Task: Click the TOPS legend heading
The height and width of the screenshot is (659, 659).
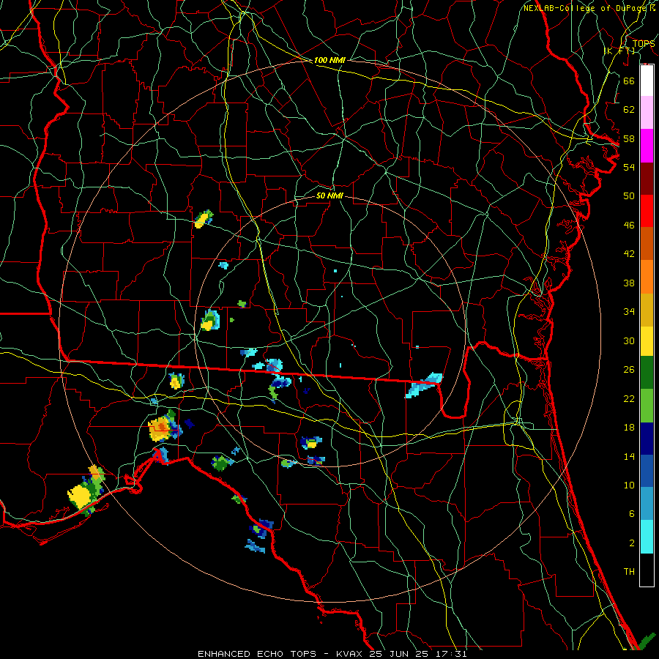Action: click(644, 44)
